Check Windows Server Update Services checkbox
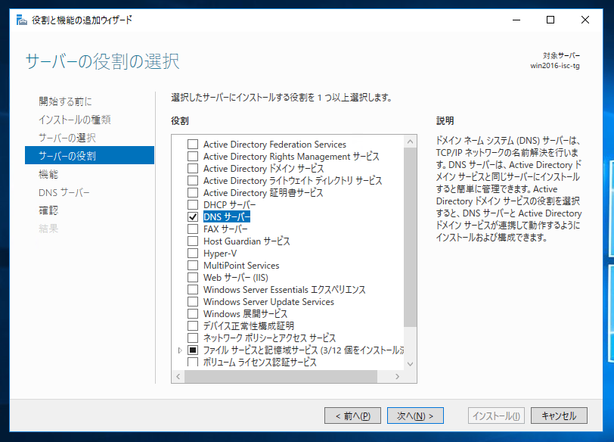614x442 pixels. [x=193, y=302]
